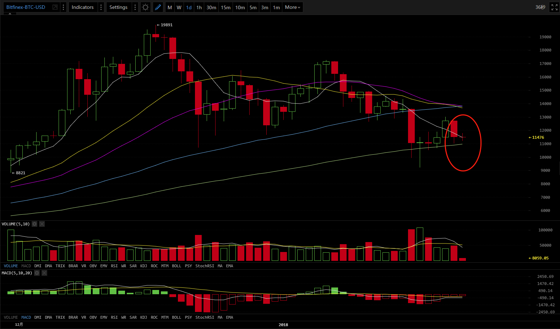Viewport: 560px width, 329px height.
Task: Click the Settings button
Action: (x=118, y=7)
